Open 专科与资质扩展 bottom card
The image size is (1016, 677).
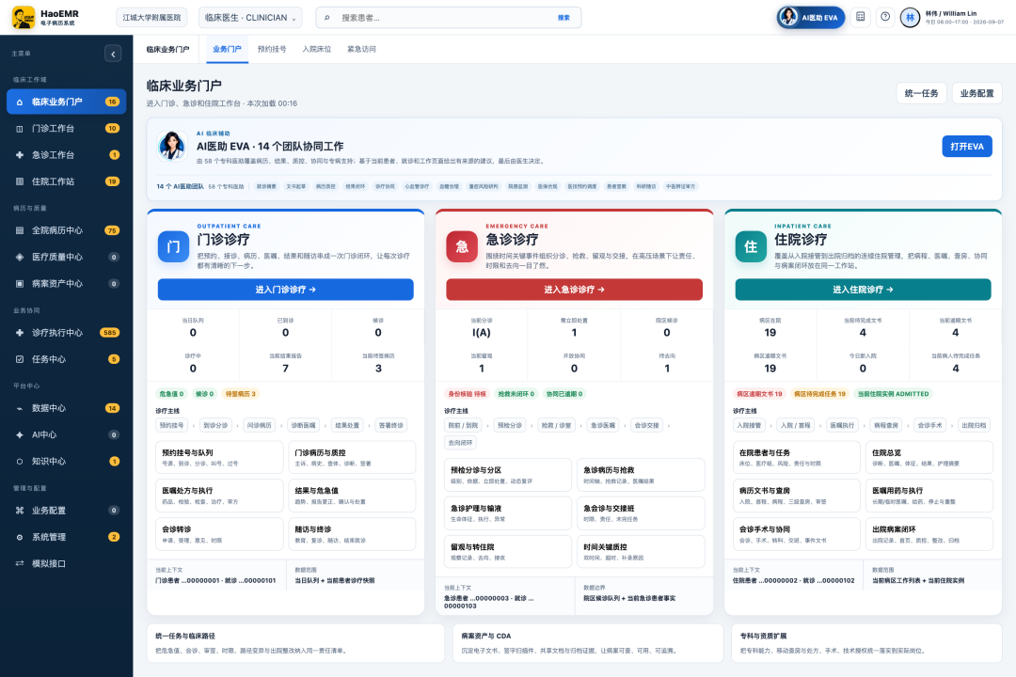pyautogui.click(x=866, y=642)
